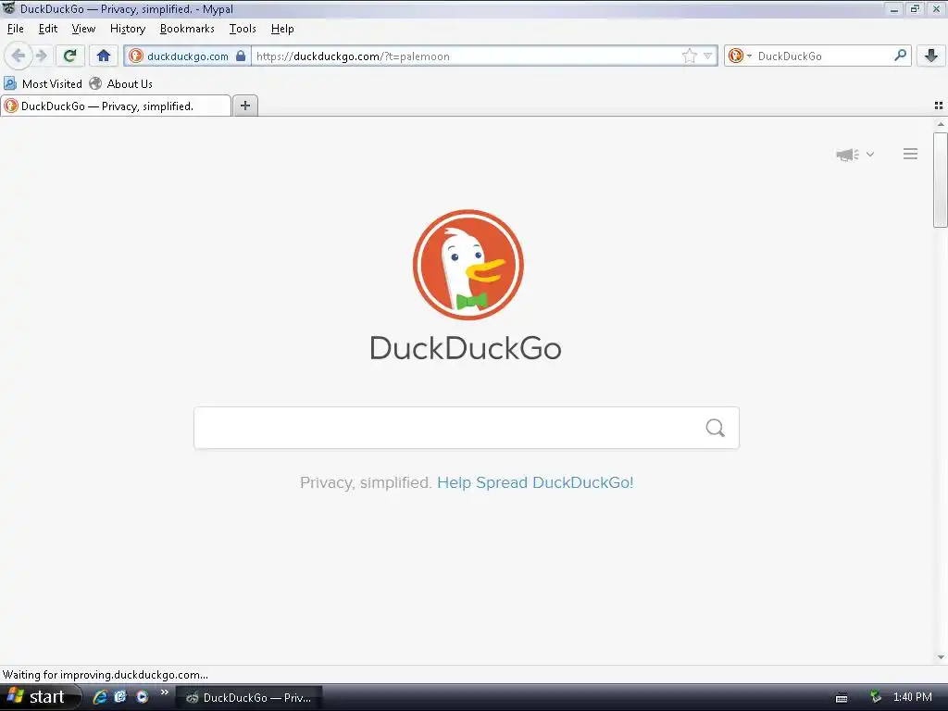The height and width of the screenshot is (711, 948).
Task: Go back with the Back arrow button
Action: coord(19,56)
